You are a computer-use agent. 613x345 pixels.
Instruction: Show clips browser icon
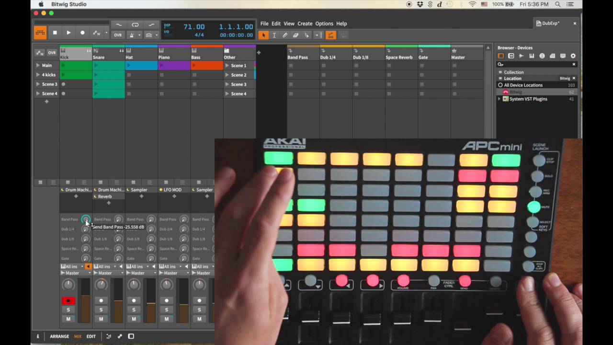coord(552,56)
